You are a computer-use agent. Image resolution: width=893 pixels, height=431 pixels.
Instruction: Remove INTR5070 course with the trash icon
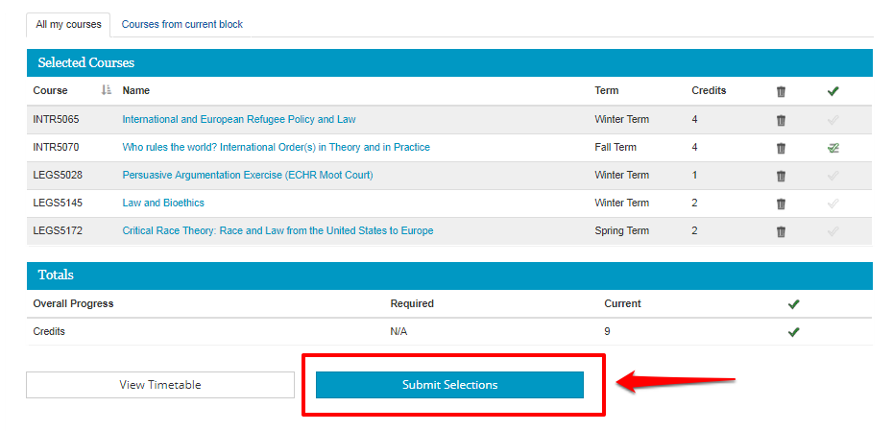click(781, 148)
